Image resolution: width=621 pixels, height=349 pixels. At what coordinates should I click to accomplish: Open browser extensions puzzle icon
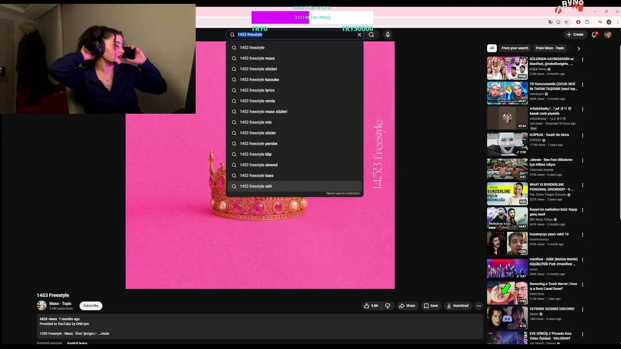[x=587, y=22]
